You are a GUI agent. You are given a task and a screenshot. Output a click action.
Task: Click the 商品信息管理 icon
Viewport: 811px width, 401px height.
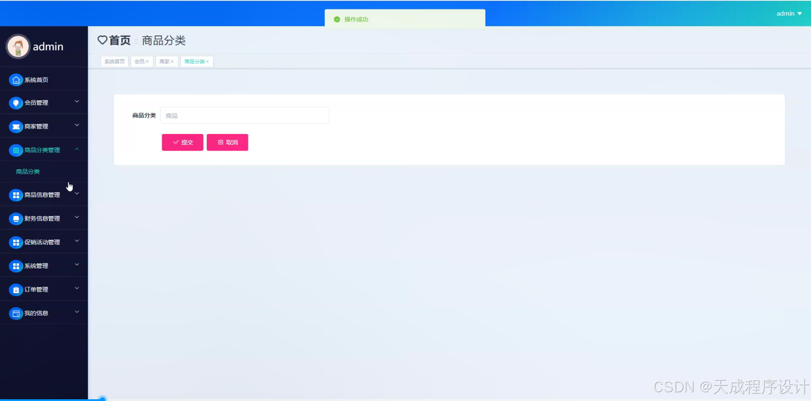click(16, 195)
